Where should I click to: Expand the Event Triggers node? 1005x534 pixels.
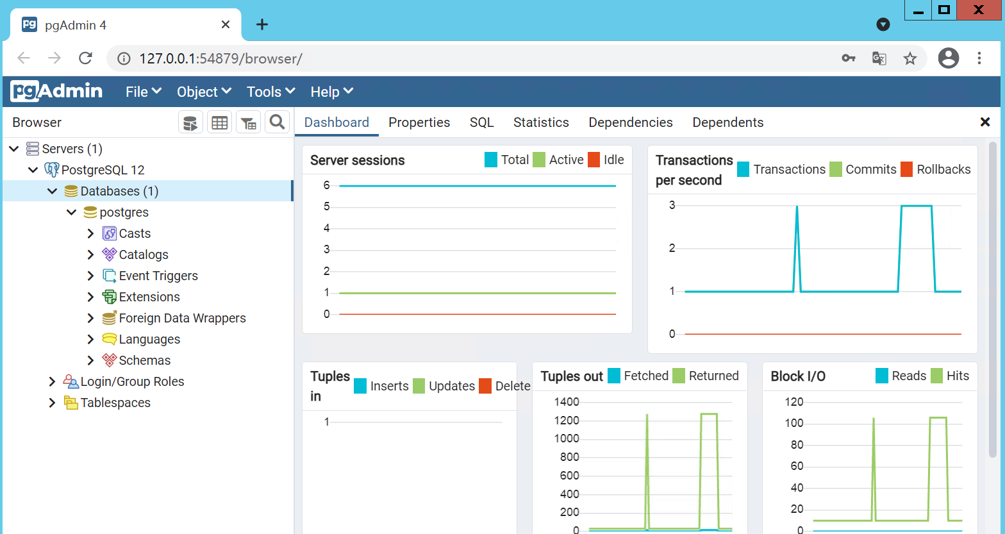point(91,276)
